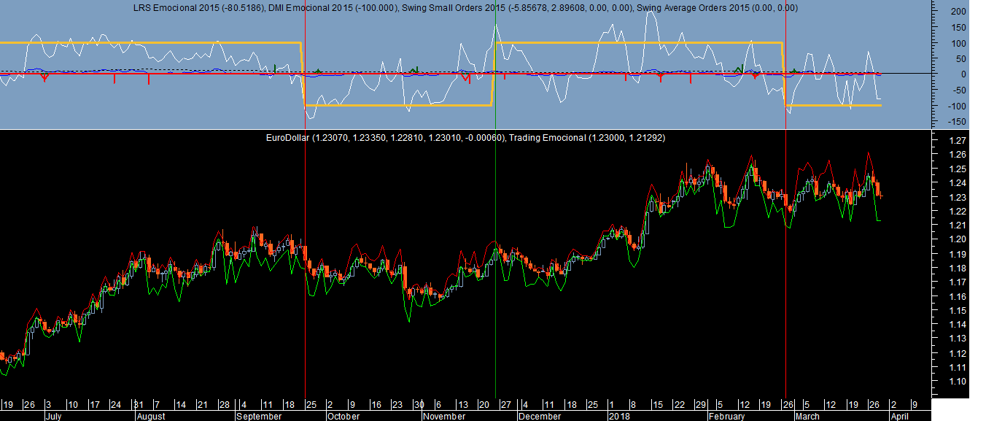Viewport: 986px width, 421px height.
Task: Click the 1.26 price level on the axis
Action: 958,155
